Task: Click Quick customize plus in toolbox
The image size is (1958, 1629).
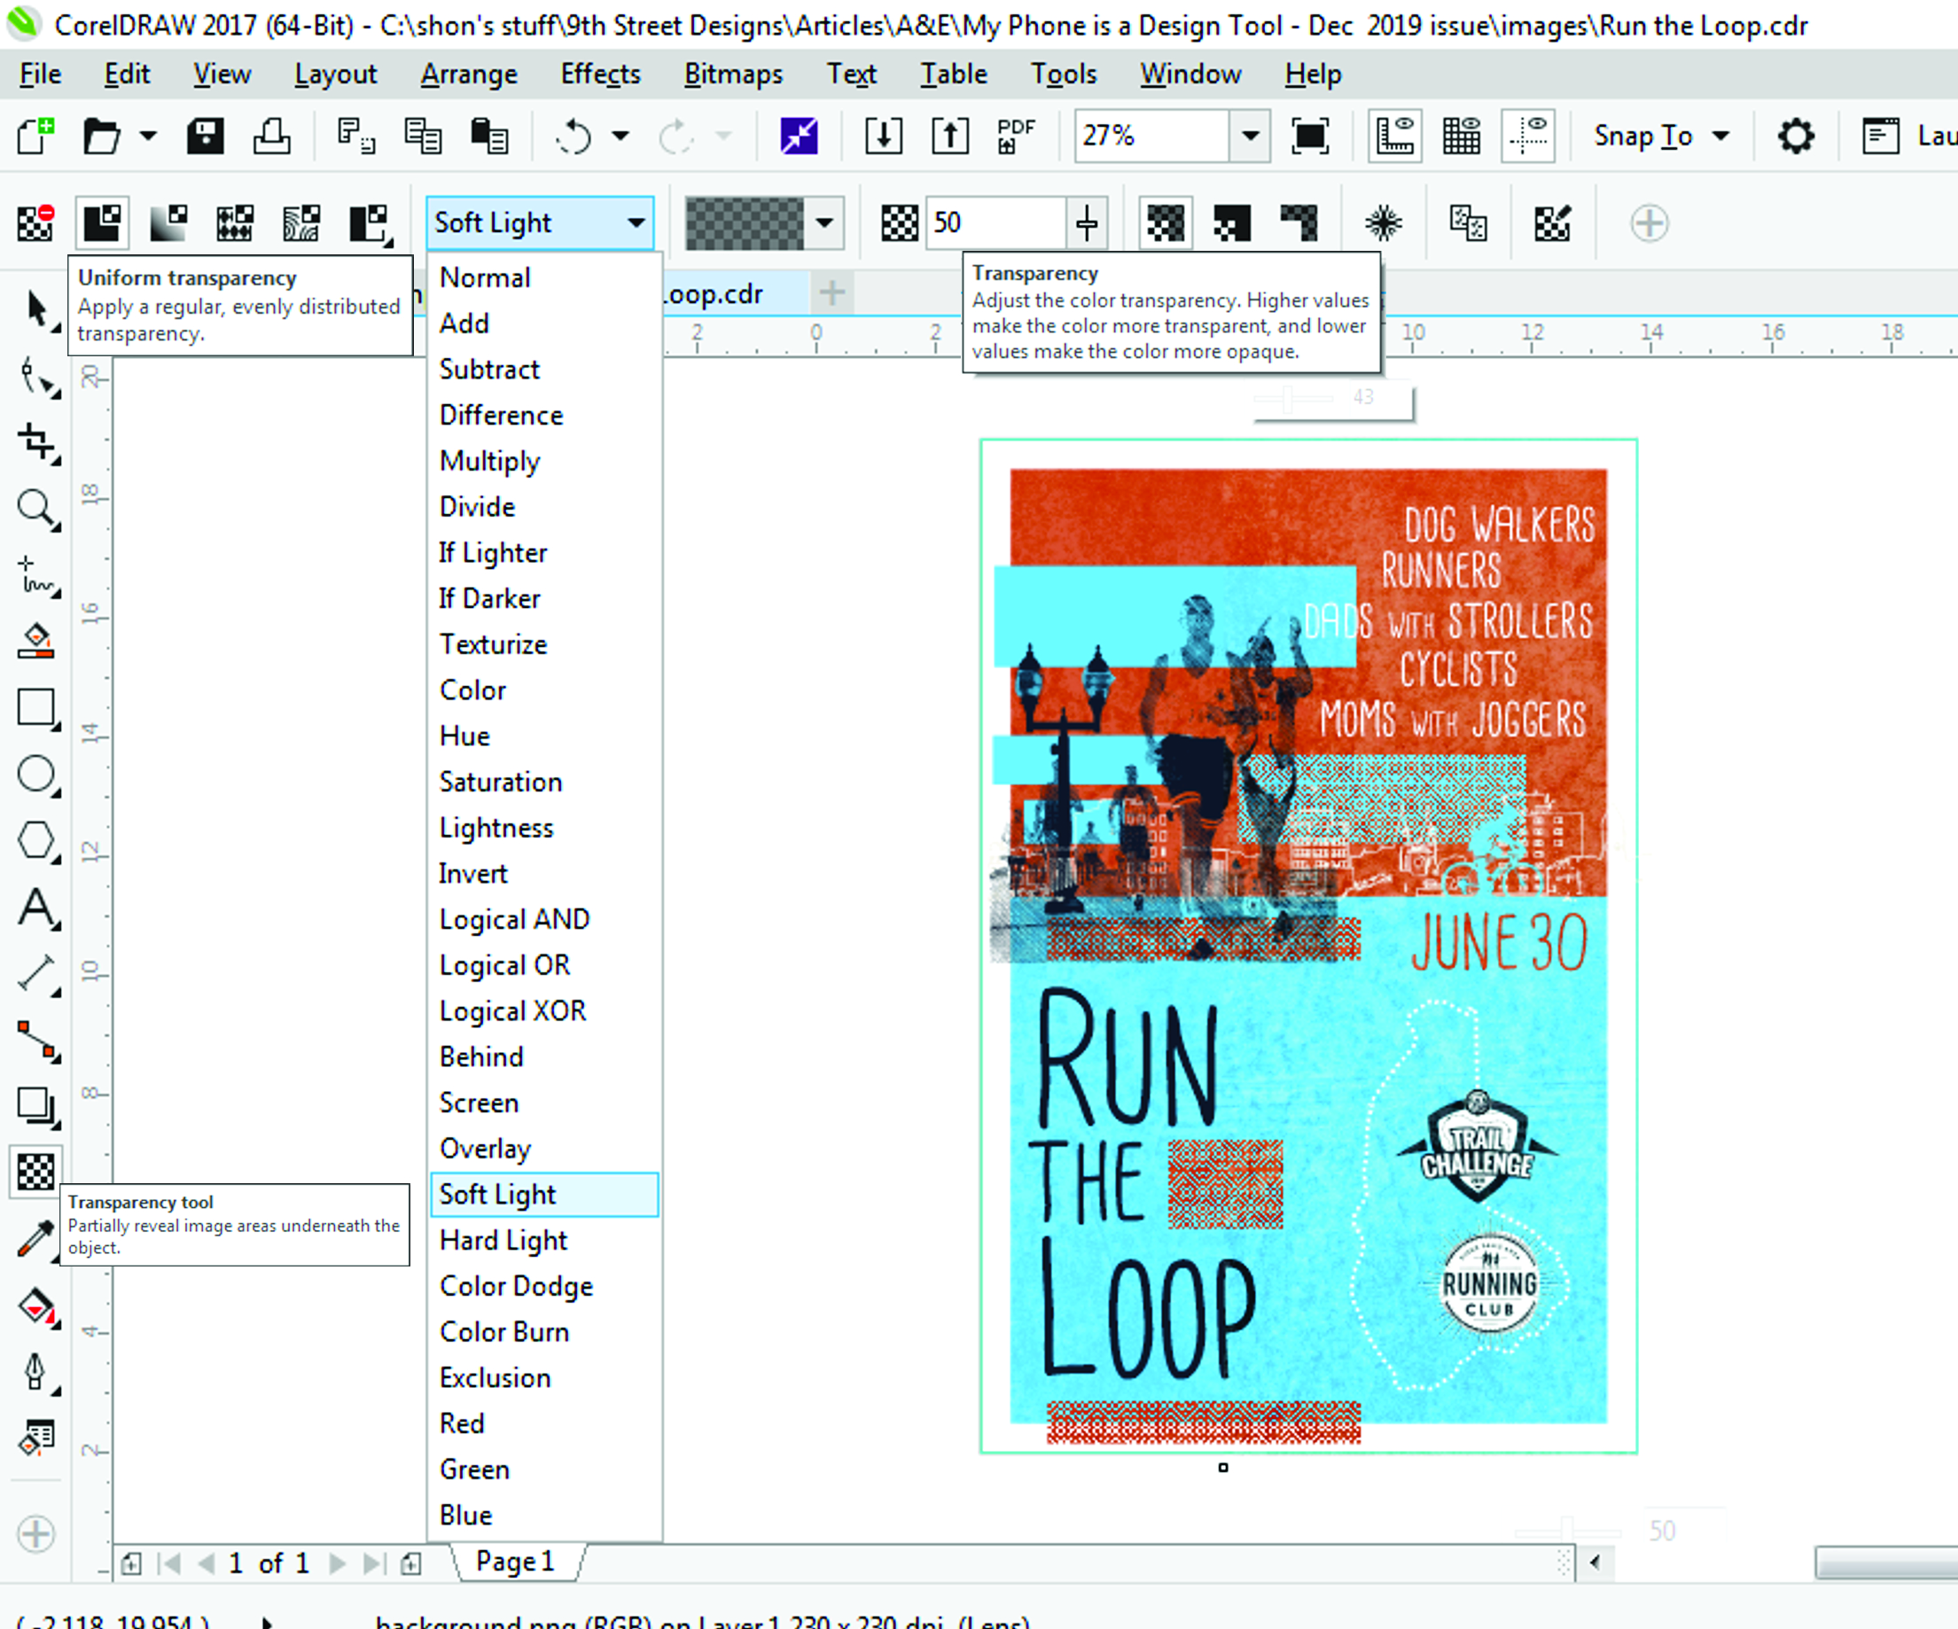Action: pos(36,1534)
